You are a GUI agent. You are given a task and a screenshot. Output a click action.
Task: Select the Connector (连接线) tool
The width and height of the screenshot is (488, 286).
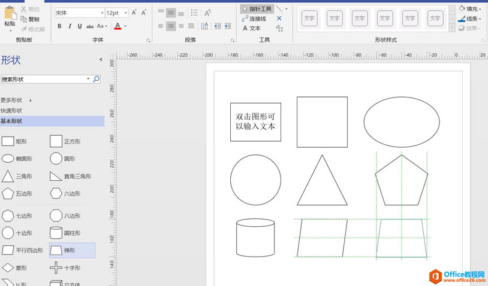tap(254, 19)
